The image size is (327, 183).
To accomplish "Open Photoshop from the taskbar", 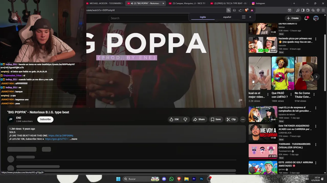I will point(201,179).
